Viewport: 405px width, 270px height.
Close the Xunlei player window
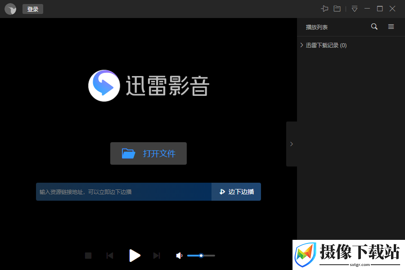[x=392, y=9]
